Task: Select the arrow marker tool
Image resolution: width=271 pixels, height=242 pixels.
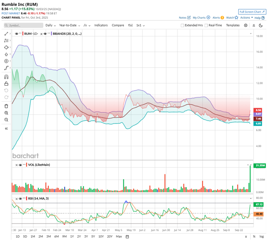Action: coord(6,54)
